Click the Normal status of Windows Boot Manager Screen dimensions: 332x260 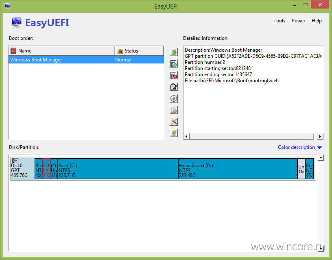pos(123,60)
